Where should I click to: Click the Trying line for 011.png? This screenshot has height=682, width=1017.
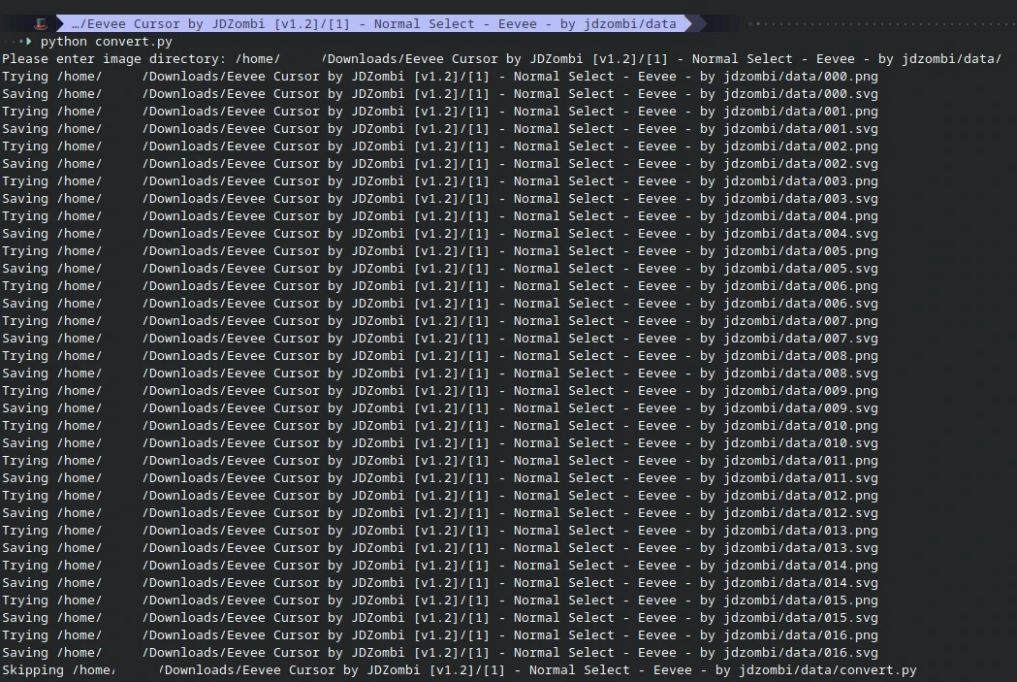(440, 462)
